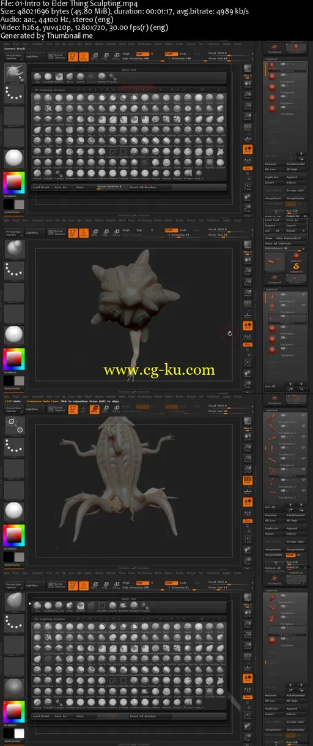Click the Draw icon above the spiky head sculpt
This screenshot has height=746, width=313.
point(84,233)
